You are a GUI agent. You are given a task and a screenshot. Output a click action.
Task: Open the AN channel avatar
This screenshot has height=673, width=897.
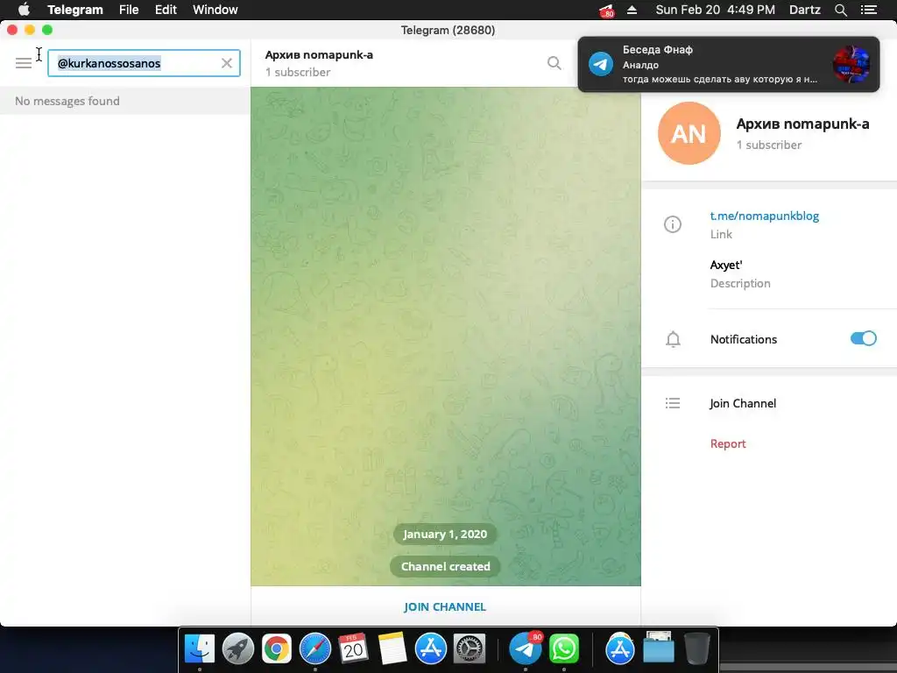point(689,133)
